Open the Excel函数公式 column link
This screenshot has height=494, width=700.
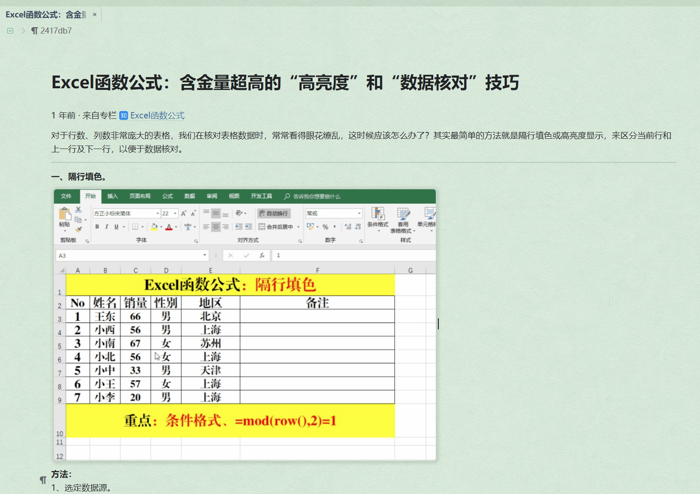point(157,115)
